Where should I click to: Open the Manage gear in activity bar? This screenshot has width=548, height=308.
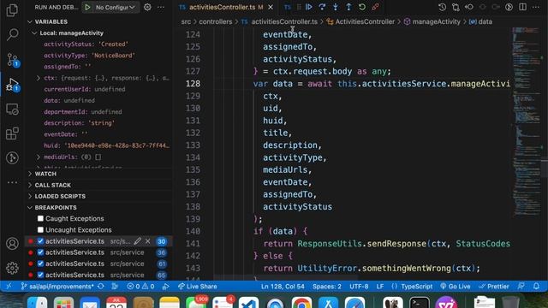12,268
